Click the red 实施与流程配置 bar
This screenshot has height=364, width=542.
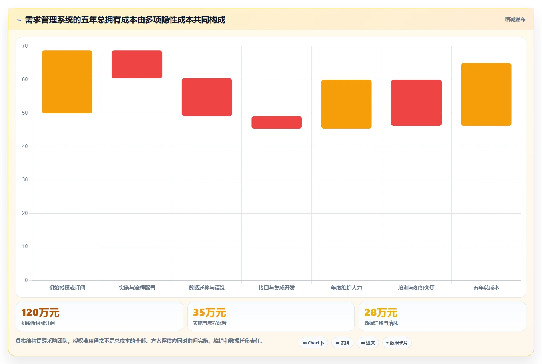(137, 64)
